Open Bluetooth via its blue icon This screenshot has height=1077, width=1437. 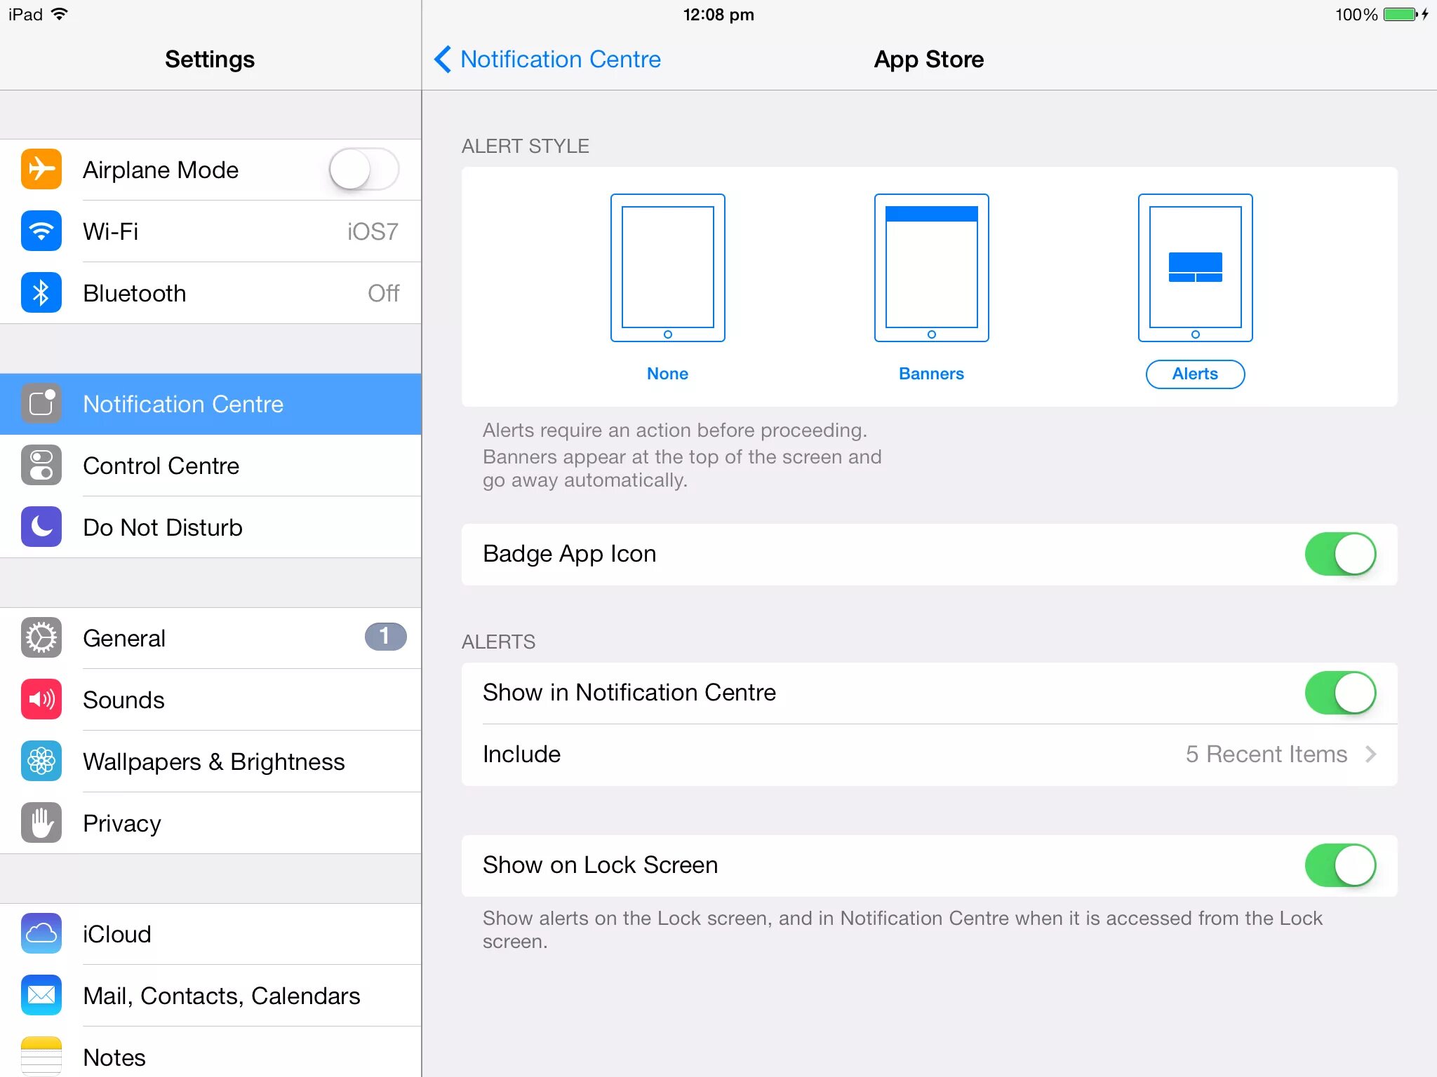(x=41, y=292)
